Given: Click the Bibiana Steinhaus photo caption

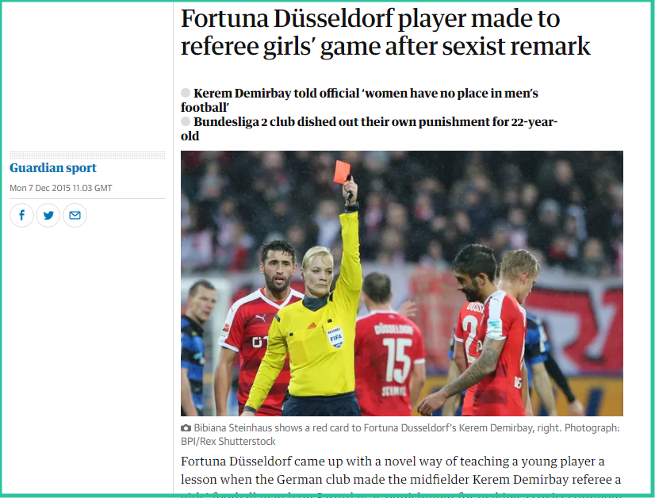Looking at the screenshot, I should tap(400, 435).
